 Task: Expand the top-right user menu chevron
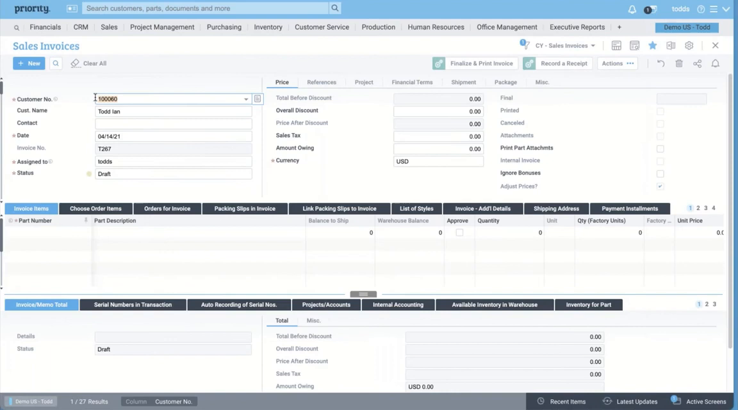pyautogui.click(x=726, y=9)
